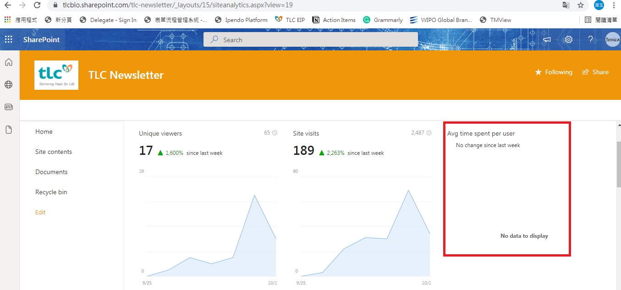Open My files page icon in left rail
The height and width of the screenshot is (290, 621).
pyautogui.click(x=8, y=130)
